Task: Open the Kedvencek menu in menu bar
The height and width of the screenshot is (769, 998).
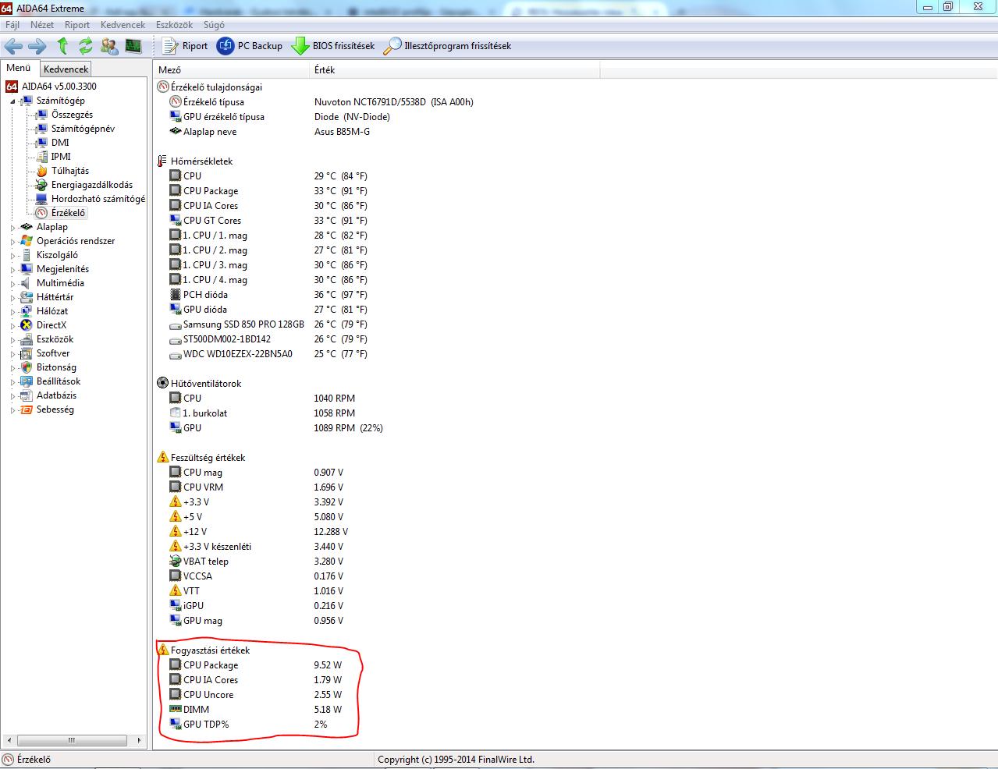Action: [123, 24]
